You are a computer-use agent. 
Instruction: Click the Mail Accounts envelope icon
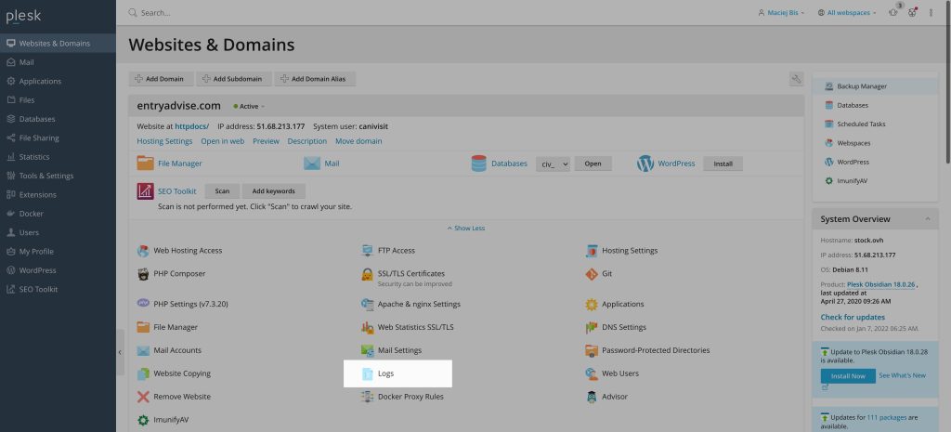pyautogui.click(x=143, y=350)
